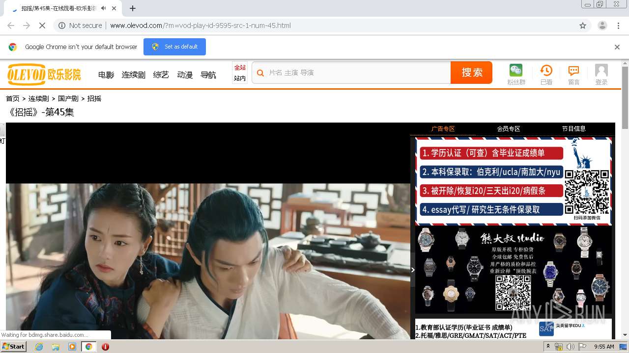
Task: Bookmark this page with star icon
Action: (x=583, y=25)
